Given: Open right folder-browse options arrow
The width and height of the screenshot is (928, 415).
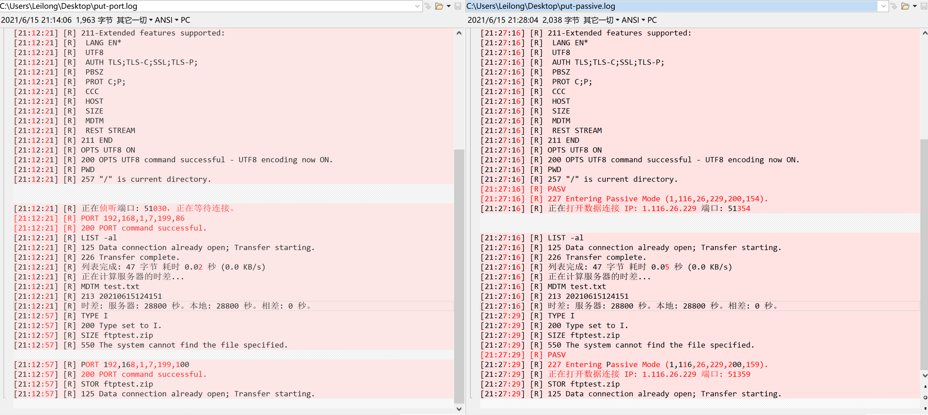Looking at the screenshot, I should click(x=915, y=6).
